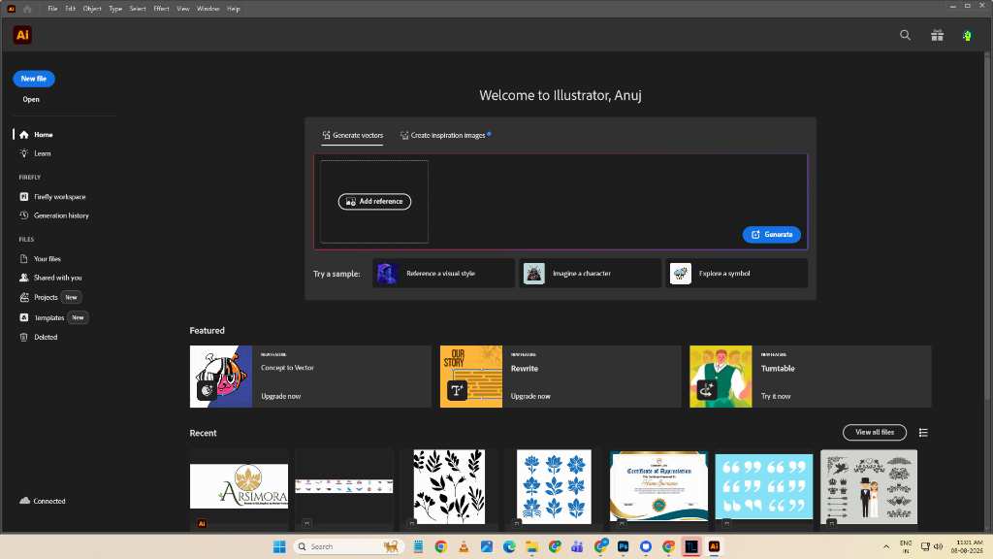Click the search magnifier icon in header
This screenshot has height=559, width=993.
pyautogui.click(x=905, y=36)
